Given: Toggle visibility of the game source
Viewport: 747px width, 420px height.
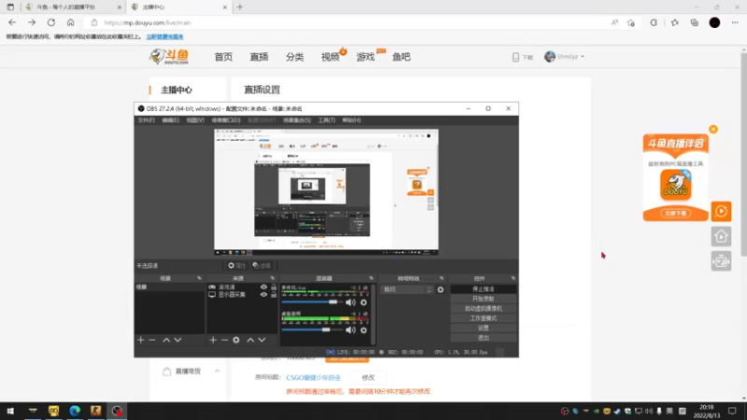Looking at the screenshot, I should (x=263, y=287).
